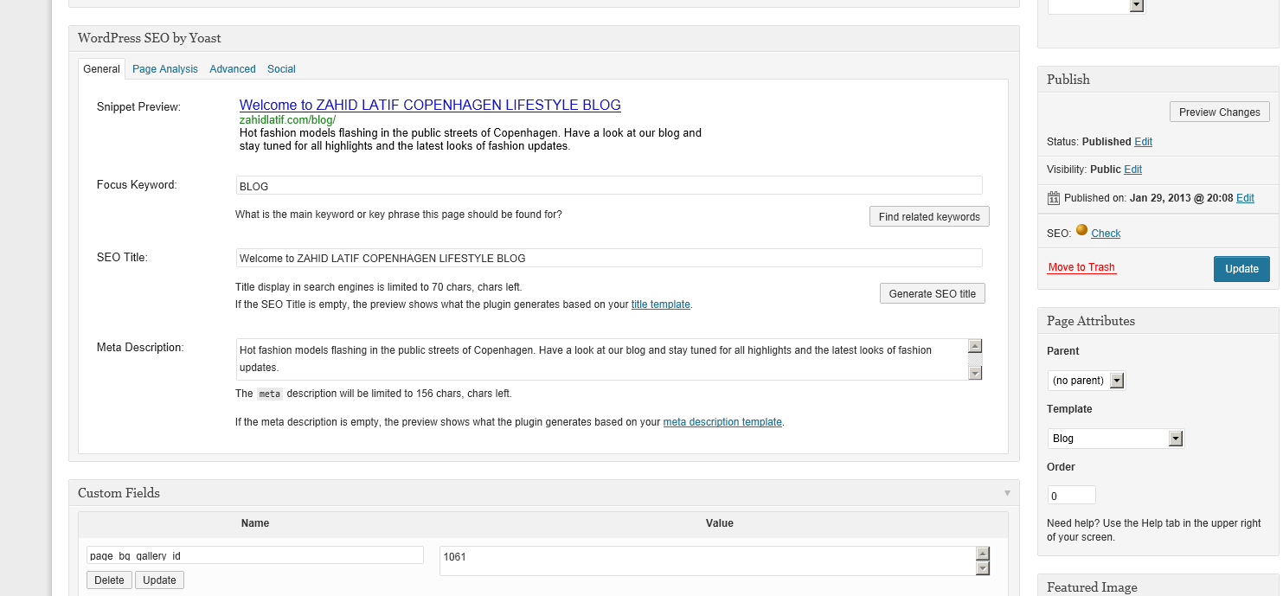Open the Parent page dropdown
The width and height of the screenshot is (1283, 596).
click(x=1086, y=381)
